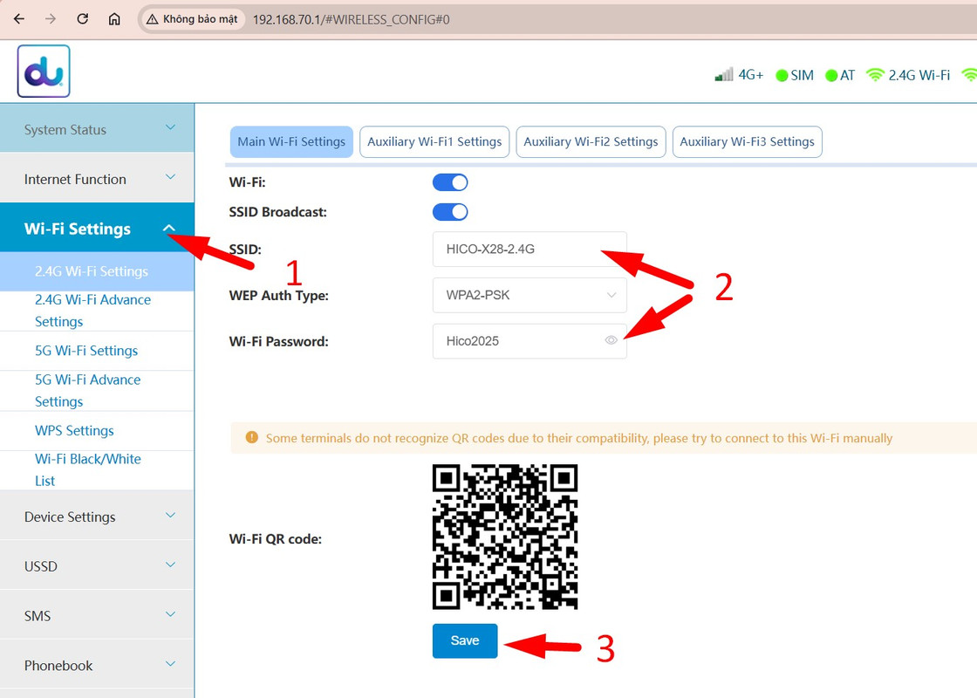Expand the Internet Function menu
The image size is (977, 698).
point(97,178)
